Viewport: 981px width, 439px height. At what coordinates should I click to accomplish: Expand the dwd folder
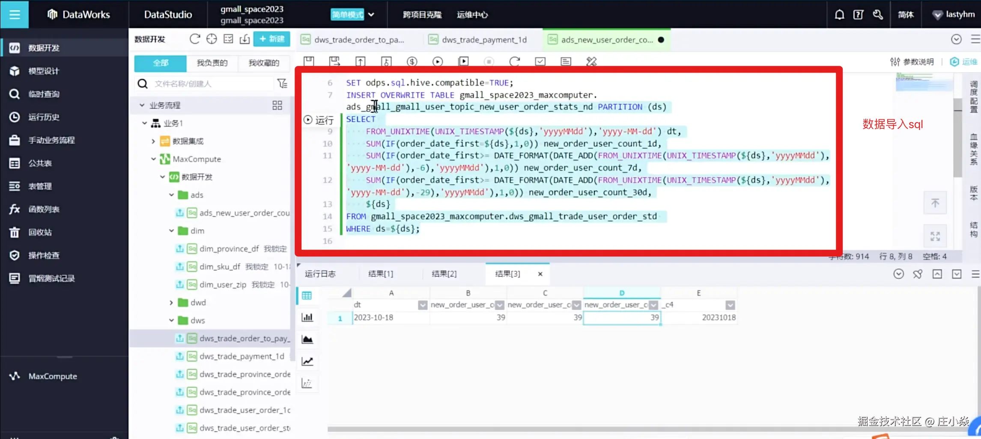(x=171, y=303)
